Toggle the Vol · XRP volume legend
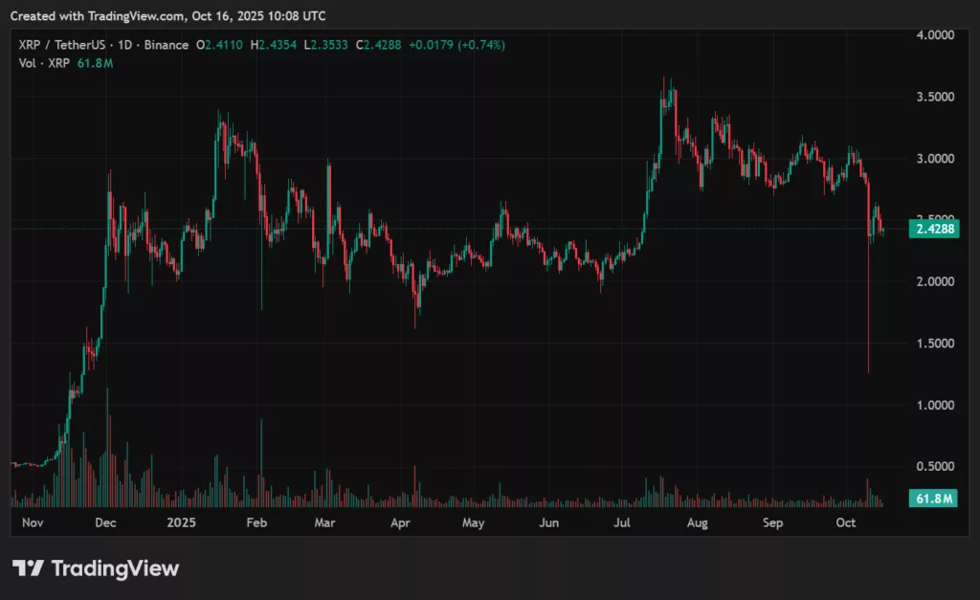Image resolution: width=980 pixels, height=600 pixels. pyautogui.click(x=43, y=61)
